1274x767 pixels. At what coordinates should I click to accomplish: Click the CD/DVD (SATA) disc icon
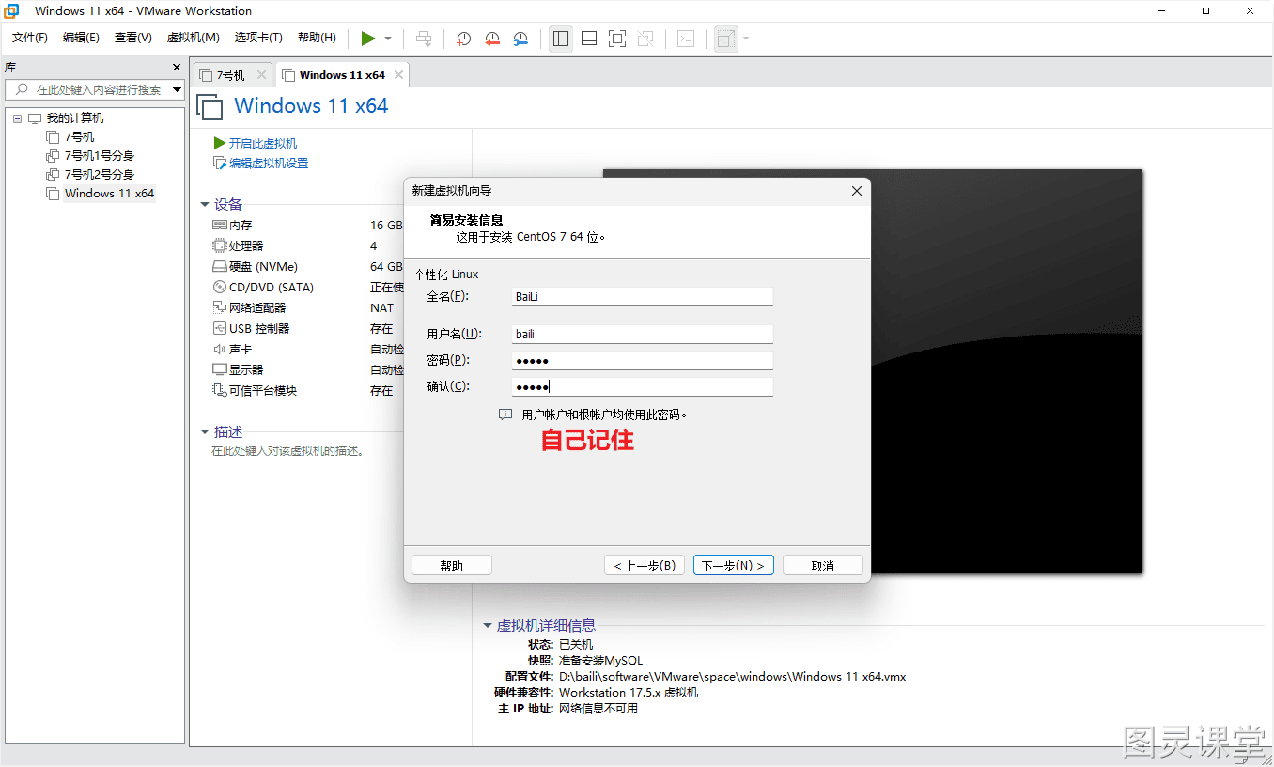(220, 287)
